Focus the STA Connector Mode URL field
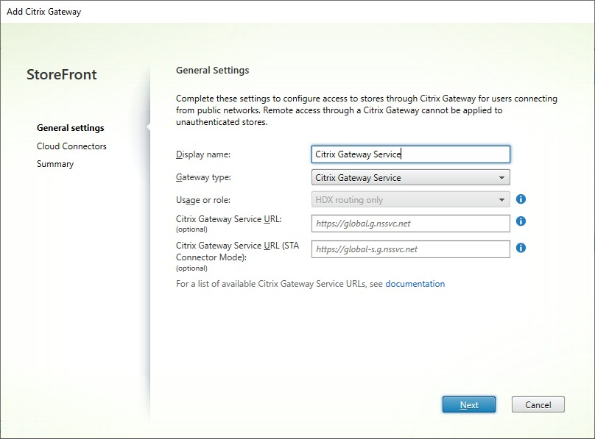The height and width of the screenshot is (439, 595). (410, 249)
